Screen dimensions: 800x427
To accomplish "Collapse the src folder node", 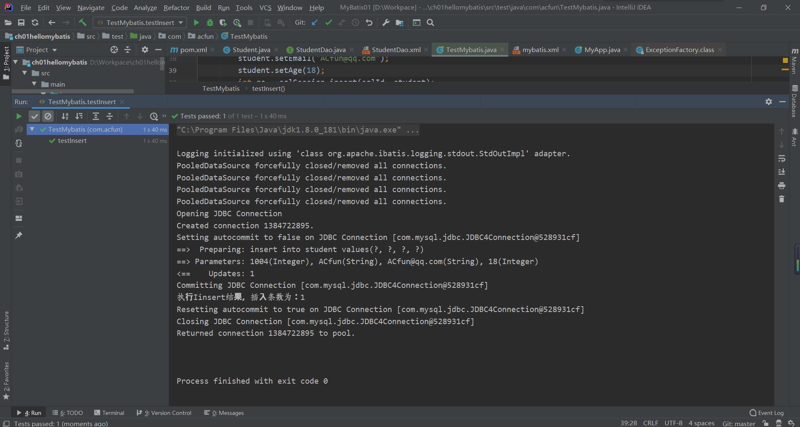I will [x=25, y=73].
